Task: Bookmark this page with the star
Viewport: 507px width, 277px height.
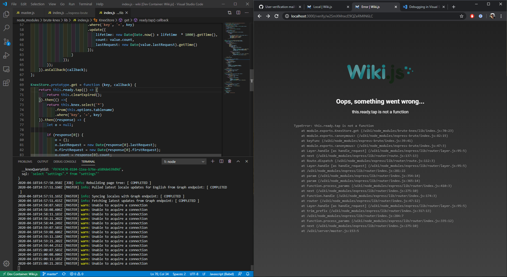Action: [462, 16]
